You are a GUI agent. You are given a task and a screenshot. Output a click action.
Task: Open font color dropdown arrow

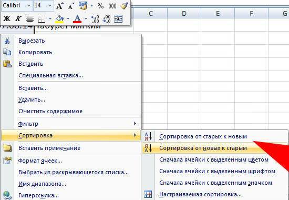(x=86, y=18)
